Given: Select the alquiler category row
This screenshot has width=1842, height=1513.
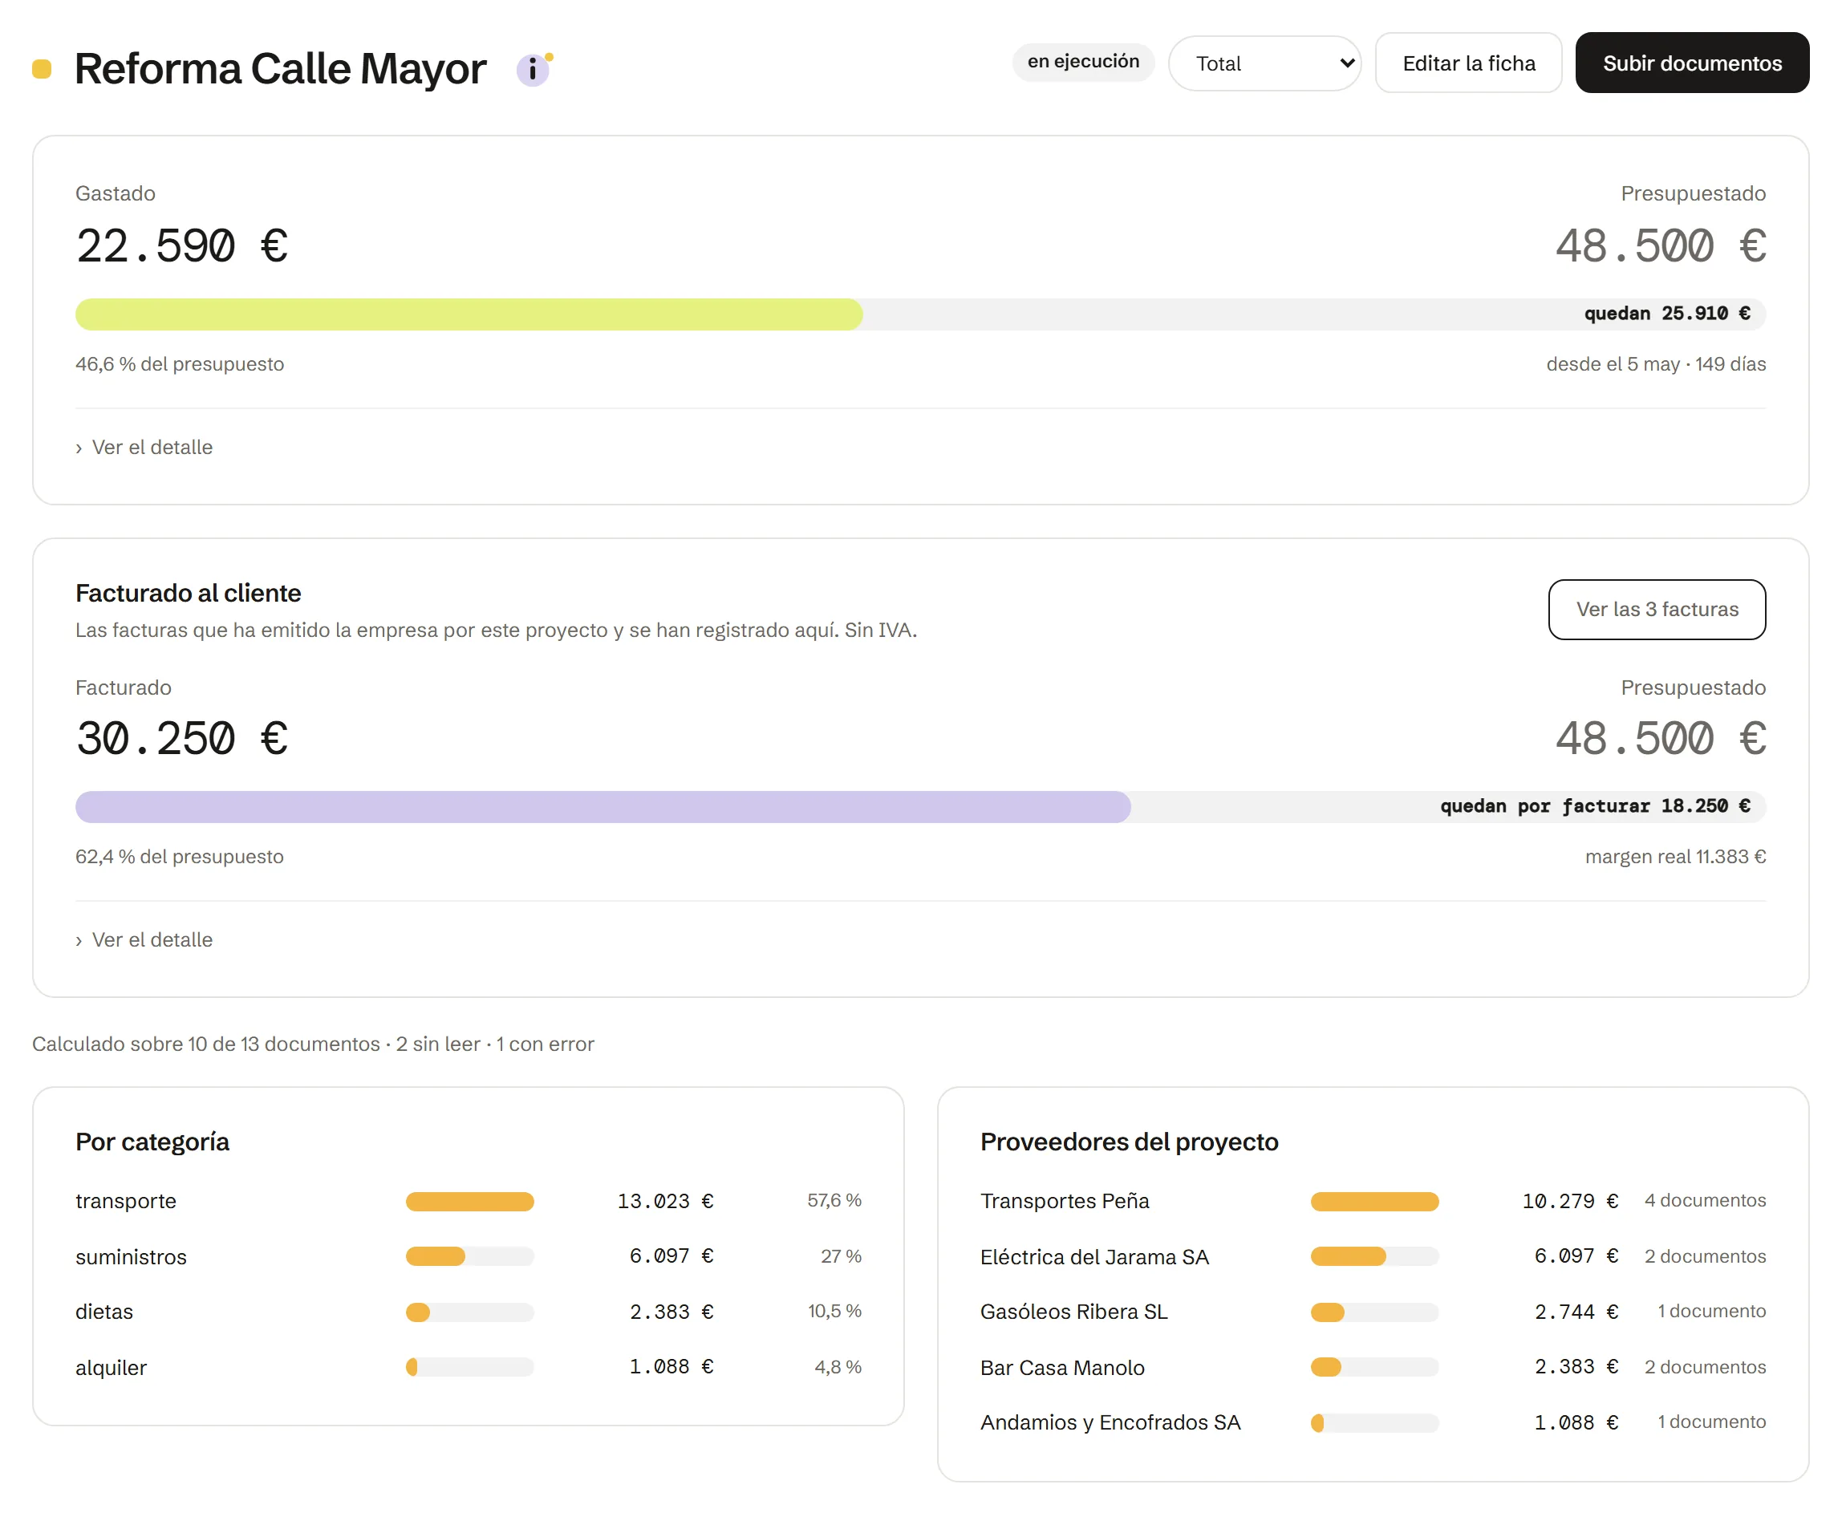Looking at the screenshot, I should point(468,1368).
